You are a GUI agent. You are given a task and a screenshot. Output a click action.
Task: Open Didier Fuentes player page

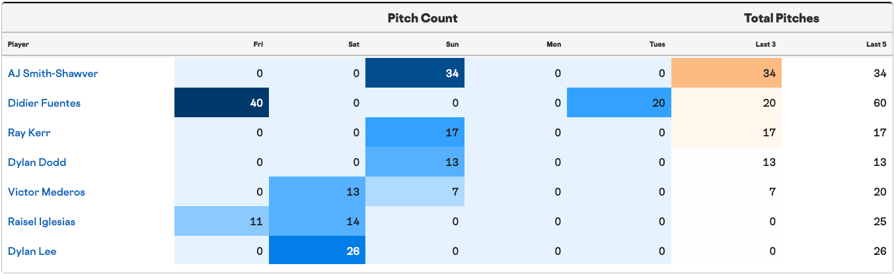[43, 103]
